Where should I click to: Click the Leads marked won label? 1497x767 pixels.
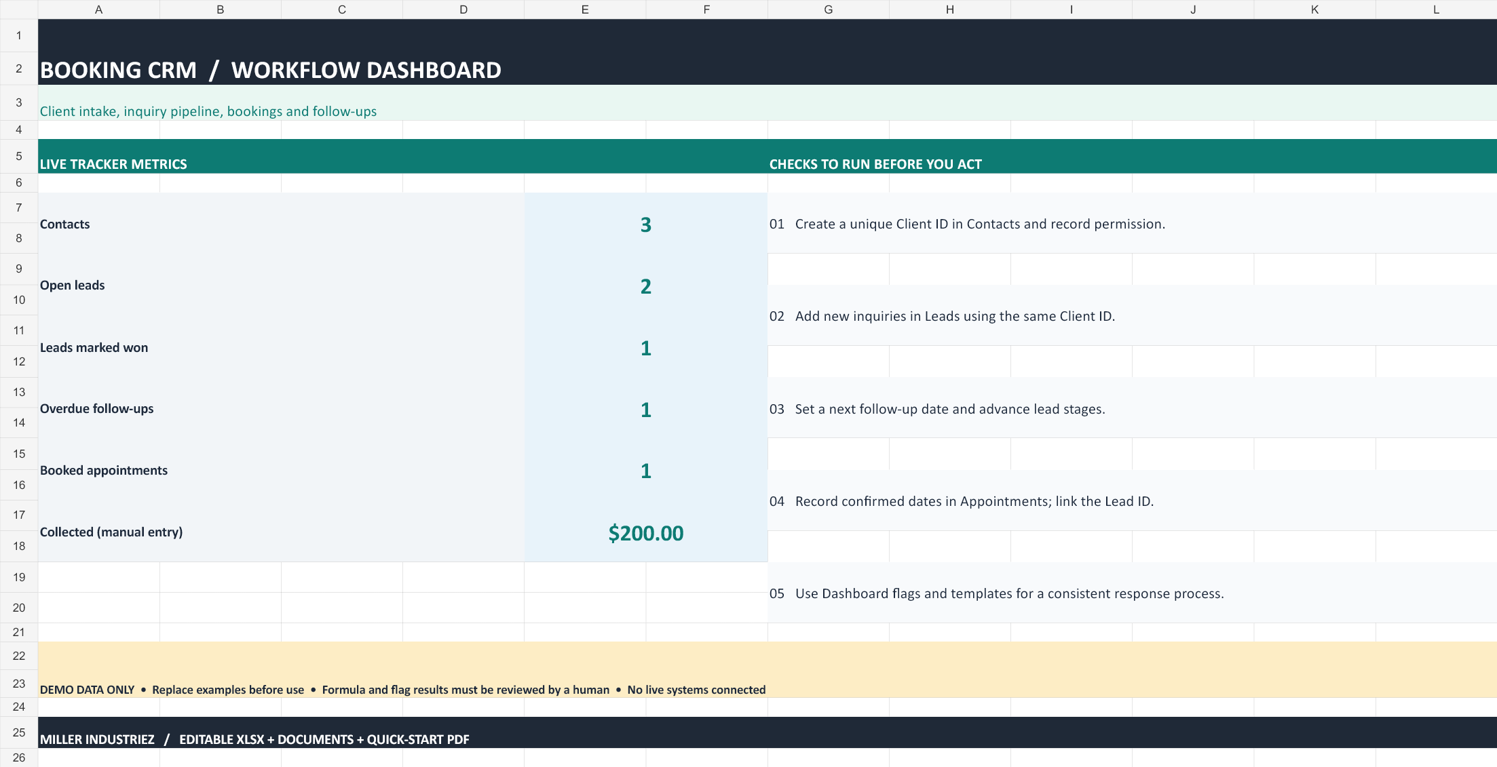94,347
